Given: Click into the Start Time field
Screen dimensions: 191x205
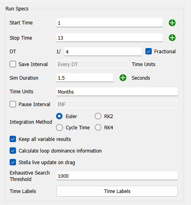Looking at the screenshot, I should (x=110, y=23).
